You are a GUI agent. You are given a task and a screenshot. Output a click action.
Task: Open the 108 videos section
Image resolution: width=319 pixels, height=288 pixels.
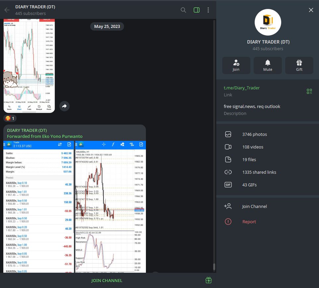pos(253,147)
